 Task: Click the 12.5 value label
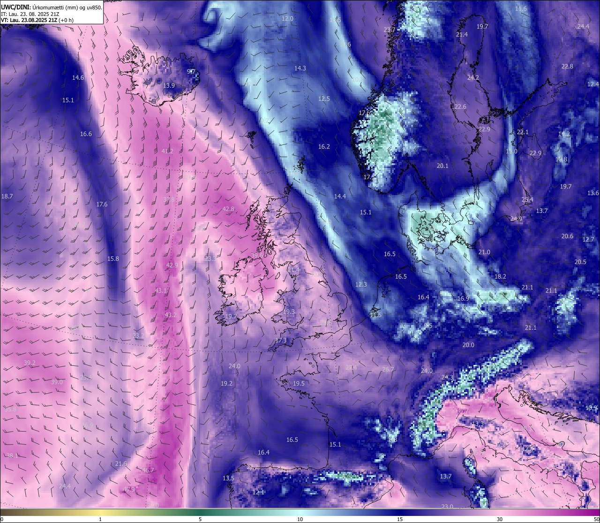[x=324, y=99]
